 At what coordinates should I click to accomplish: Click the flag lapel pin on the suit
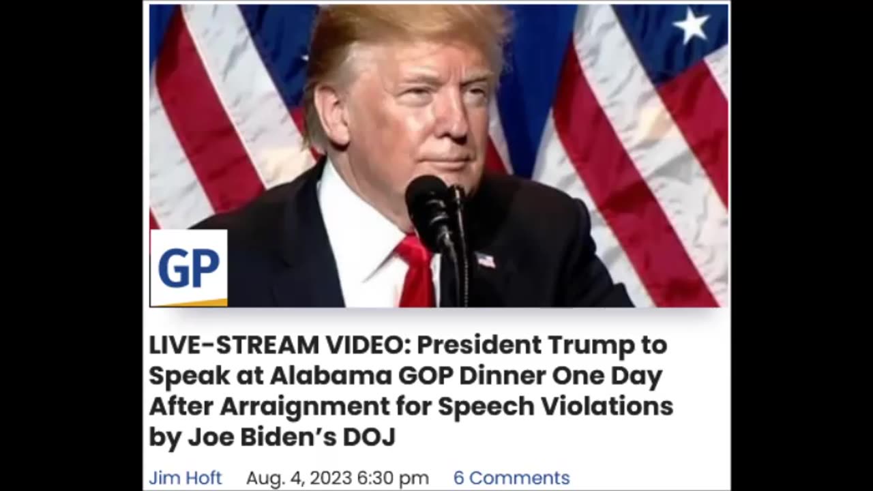click(x=485, y=260)
